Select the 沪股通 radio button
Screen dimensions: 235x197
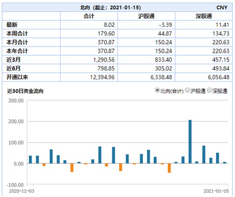[187, 90]
